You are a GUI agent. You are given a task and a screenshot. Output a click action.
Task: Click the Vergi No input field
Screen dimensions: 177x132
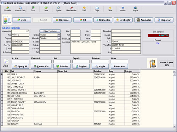[x=126, y=45]
